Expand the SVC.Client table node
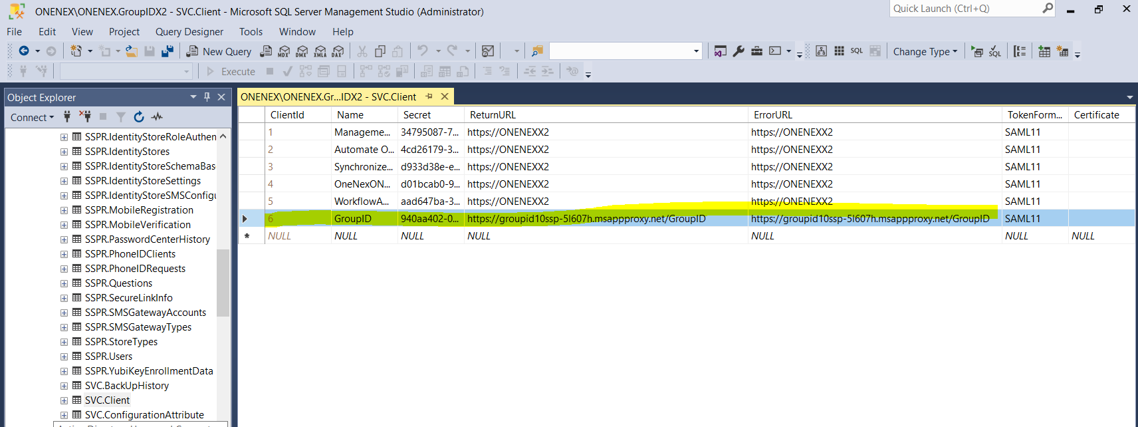The width and height of the screenshot is (1138, 427). click(x=64, y=400)
